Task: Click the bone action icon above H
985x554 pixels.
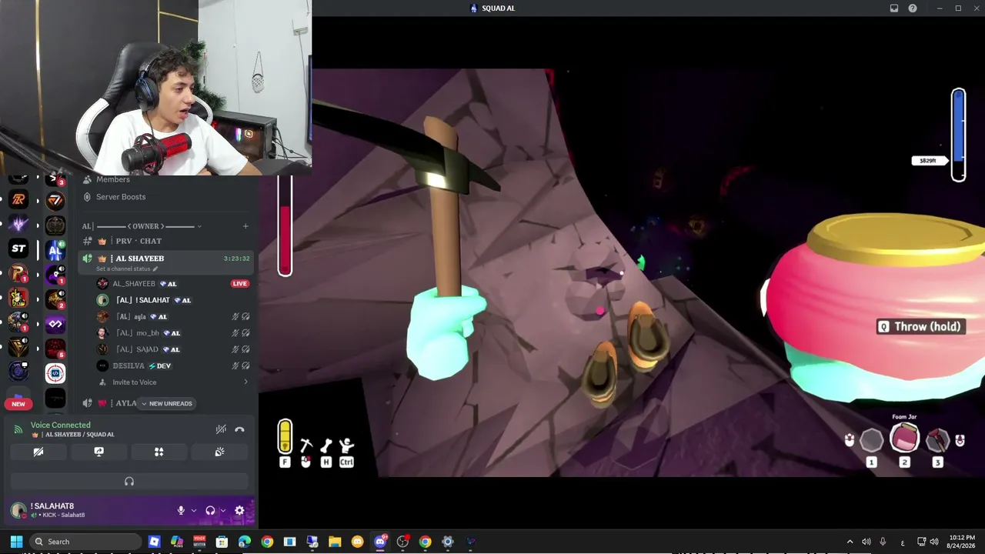Action: (x=326, y=446)
